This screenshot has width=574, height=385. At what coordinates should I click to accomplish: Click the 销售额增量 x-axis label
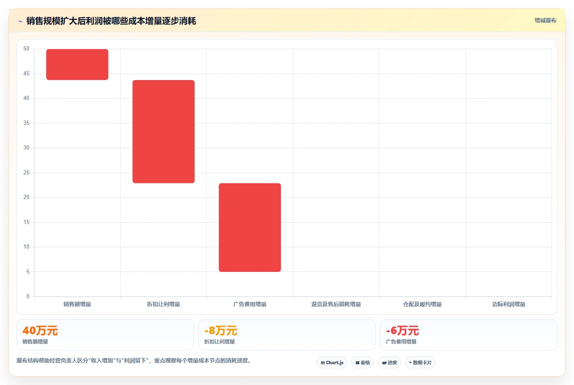click(x=77, y=304)
